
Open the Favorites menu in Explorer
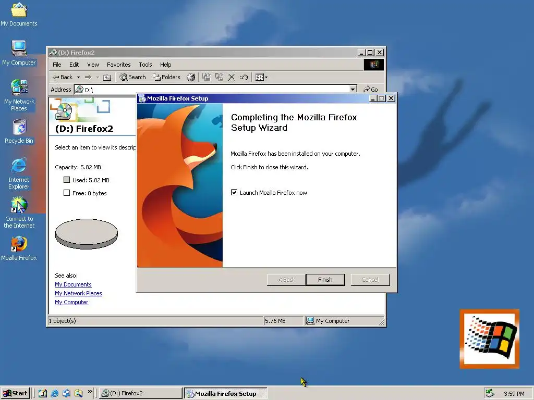(118, 65)
